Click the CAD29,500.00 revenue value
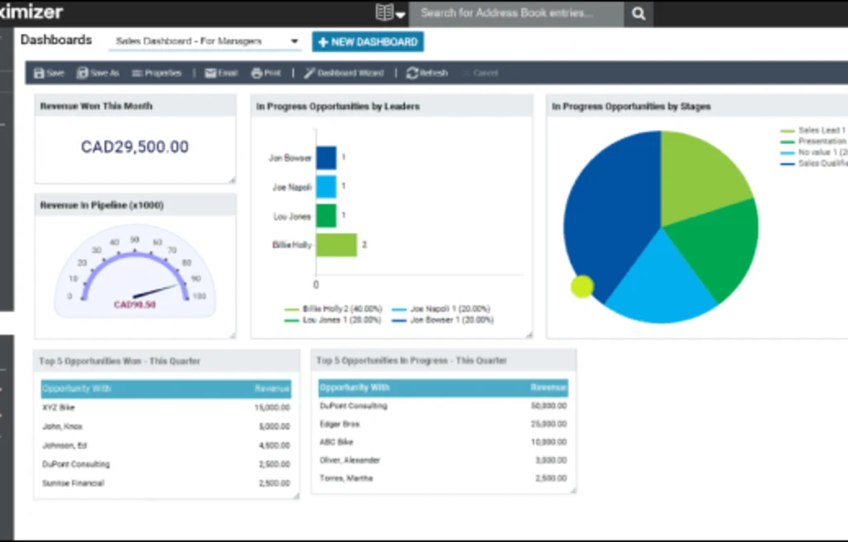The height and width of the screenshot is (542, 848). 135,147
